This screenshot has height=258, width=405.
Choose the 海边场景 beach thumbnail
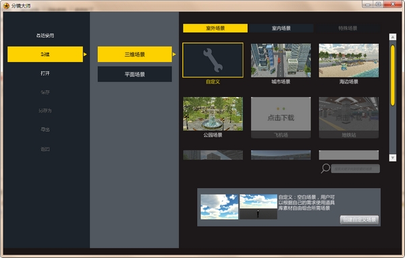(349, 61)
